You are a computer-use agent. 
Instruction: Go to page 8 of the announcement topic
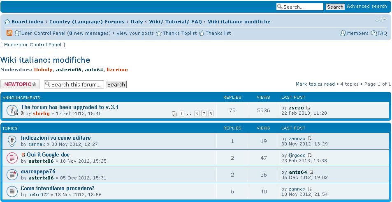(211, 113)
